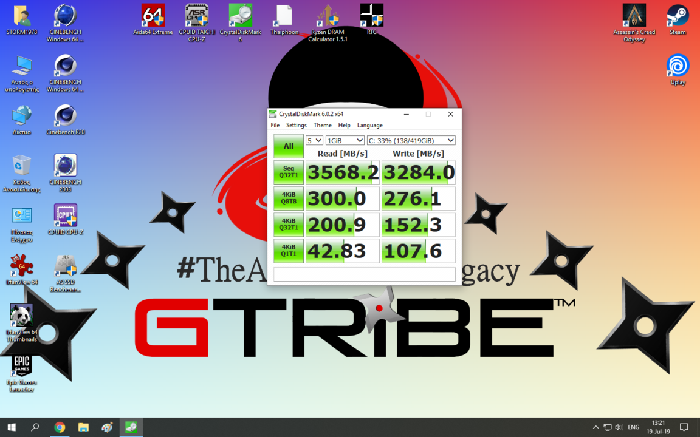
Task: Click the 300.0 read result value
Action: [343, 198]
